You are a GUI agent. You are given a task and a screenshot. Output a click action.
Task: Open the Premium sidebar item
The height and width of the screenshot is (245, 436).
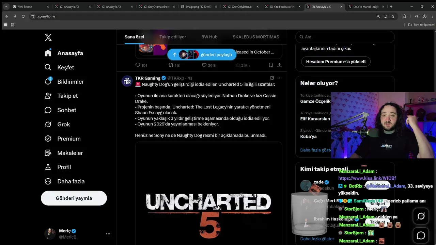tap(63, 138)
